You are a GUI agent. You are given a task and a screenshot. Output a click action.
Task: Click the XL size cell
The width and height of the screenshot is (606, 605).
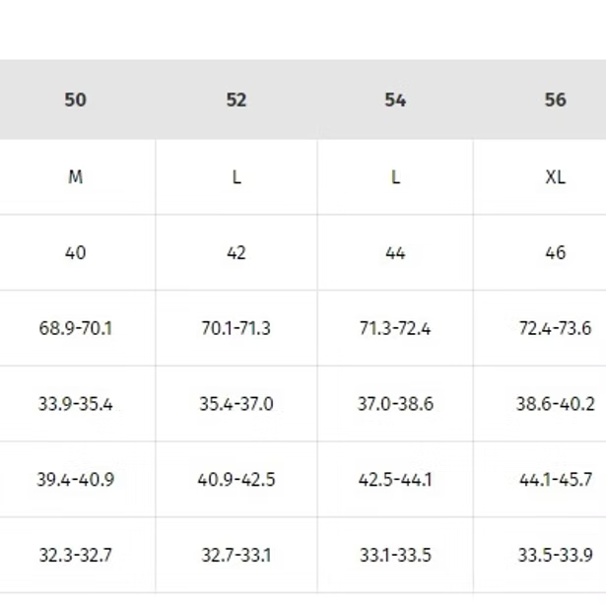555,177
